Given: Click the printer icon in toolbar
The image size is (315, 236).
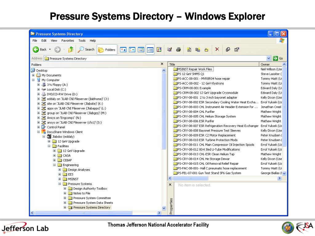Looking at the screenshot, I should [178, 49].
